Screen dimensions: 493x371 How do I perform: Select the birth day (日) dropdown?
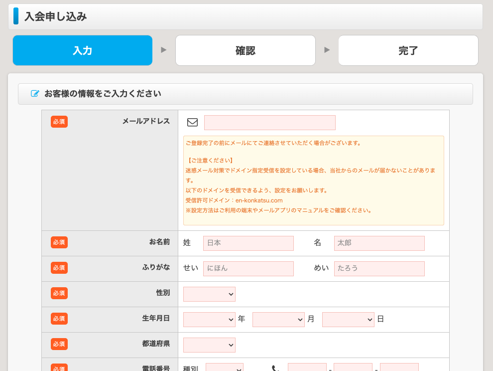pyautogui.click(x=348, y=320)
